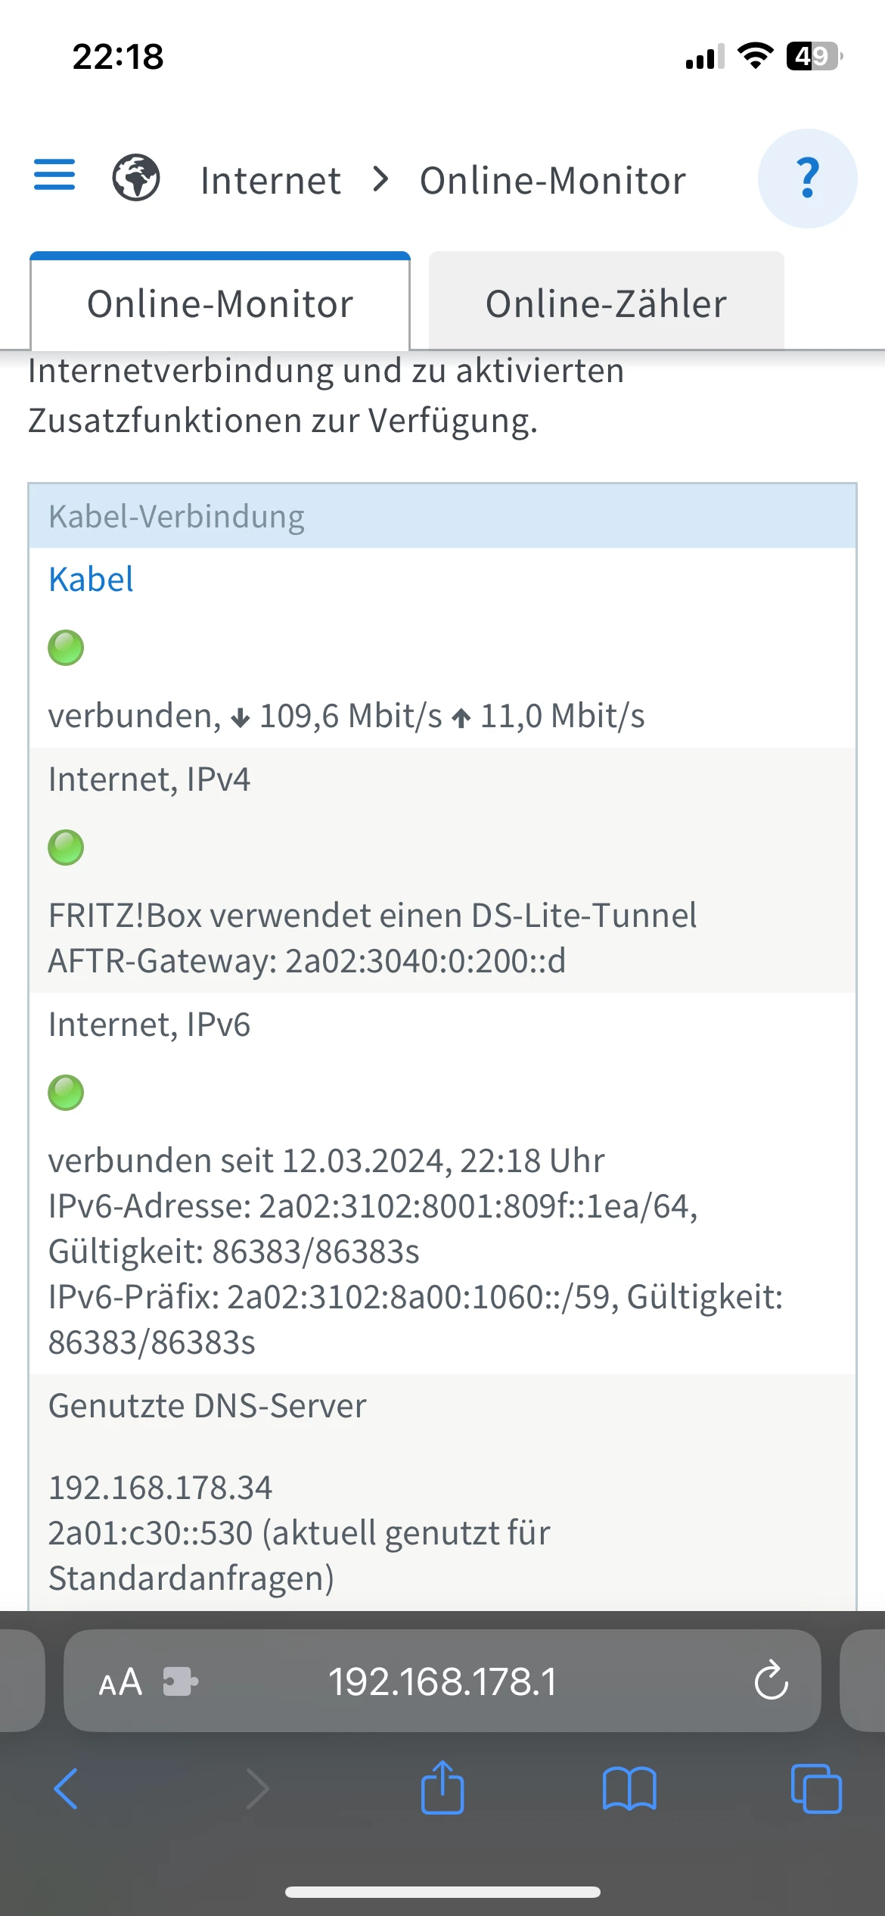The image size is (885, 1916).
Task: Tap the IPv6 green status indicator
Action: click(66, 1093)
